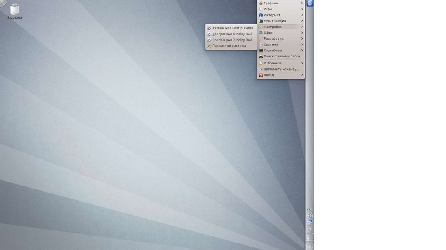Open Параметры системы system settings

tap(229, 46)
